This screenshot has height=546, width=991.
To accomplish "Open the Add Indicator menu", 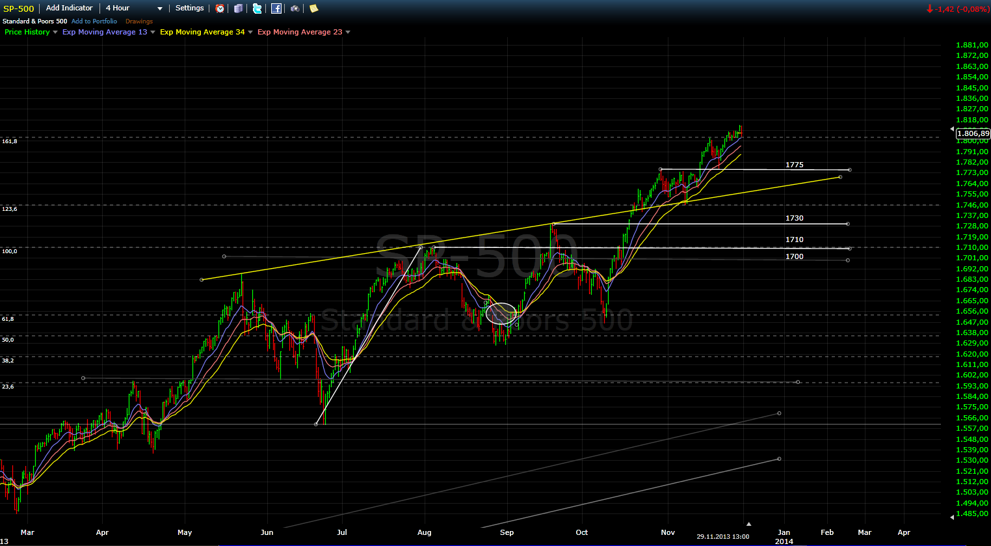I will click(69, 8).
